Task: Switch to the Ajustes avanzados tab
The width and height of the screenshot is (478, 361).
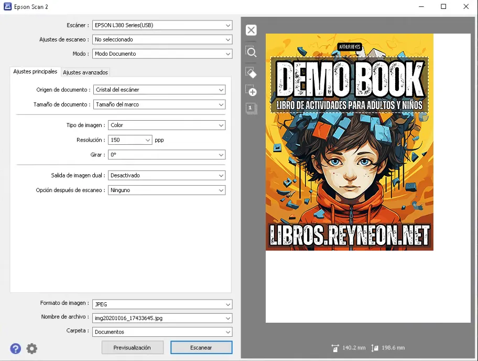Action: coord(85,72)
